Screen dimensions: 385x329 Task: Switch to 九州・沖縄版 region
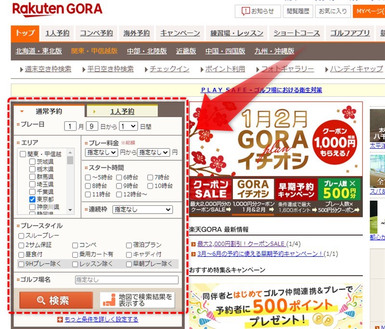tap(274, 51)
